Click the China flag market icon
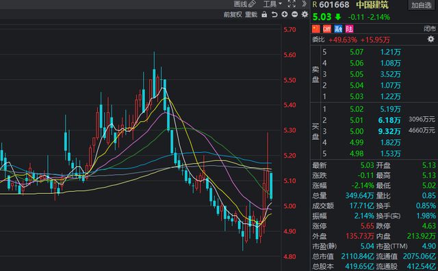Screen dimensions: 438x271 [x=316, y=29]
